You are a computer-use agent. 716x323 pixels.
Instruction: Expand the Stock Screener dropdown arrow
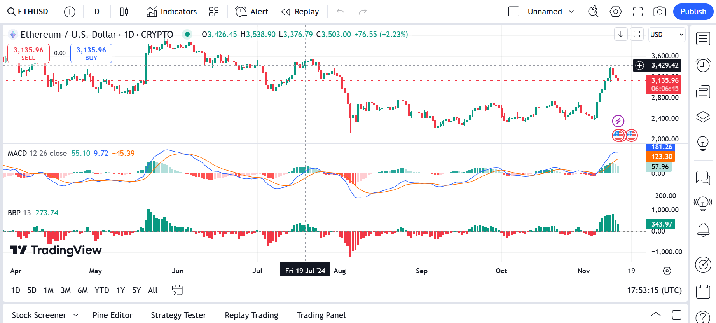pyautogui.click(x=76, y=315)
